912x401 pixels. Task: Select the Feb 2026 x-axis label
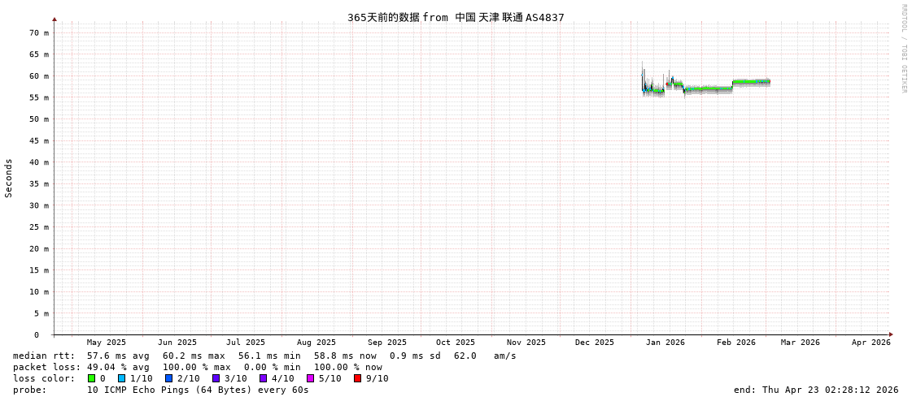(735, 343)
